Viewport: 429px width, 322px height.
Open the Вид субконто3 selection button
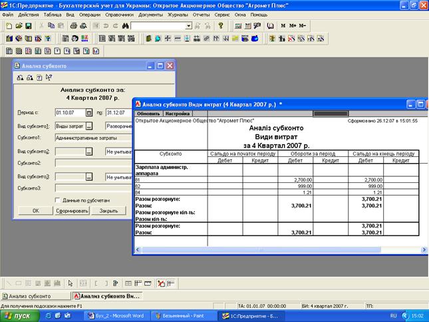[89, 176]
